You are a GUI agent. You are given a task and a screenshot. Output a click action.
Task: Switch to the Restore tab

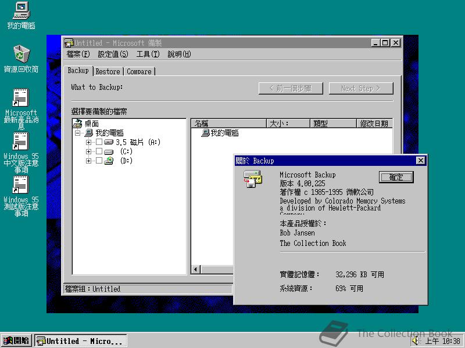pyautogui.click(x=108, y=71)
